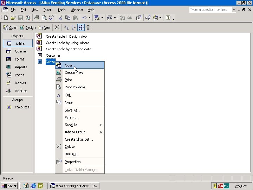Open the Tools menu
This screenshot has width=253, height=190.
coord(61,10)
